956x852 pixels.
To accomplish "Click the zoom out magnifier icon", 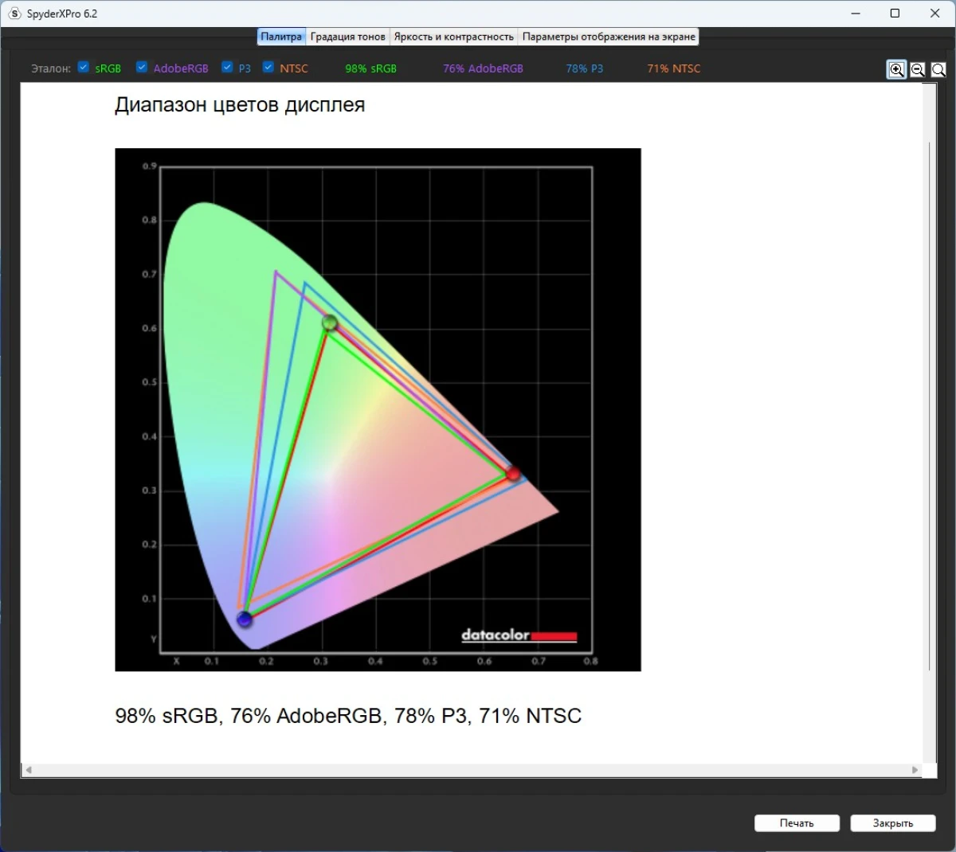I will point(918,69).
